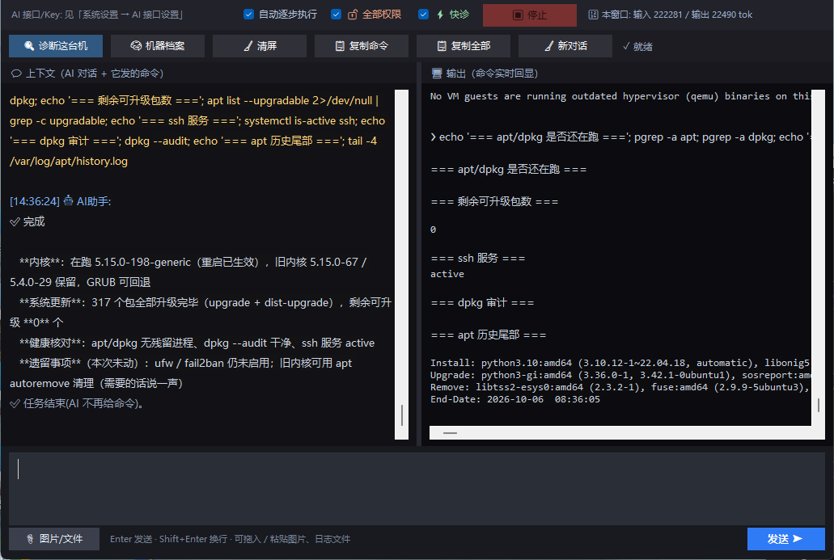Click the **健康核对** summary line
The image size is (834, 560).
pyautogui.click(x=197, y=343)
